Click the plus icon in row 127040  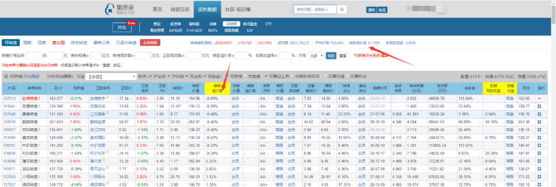[x=539, y=114]
